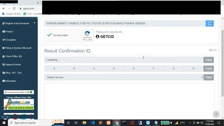The width and height of the screenshot is (224, 126).
Task: Open File Explorer from taskbar
Action: click(x=84, y=123)
